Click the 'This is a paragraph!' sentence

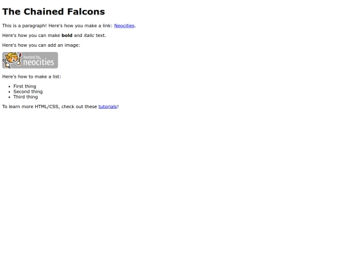coord(24,26)
